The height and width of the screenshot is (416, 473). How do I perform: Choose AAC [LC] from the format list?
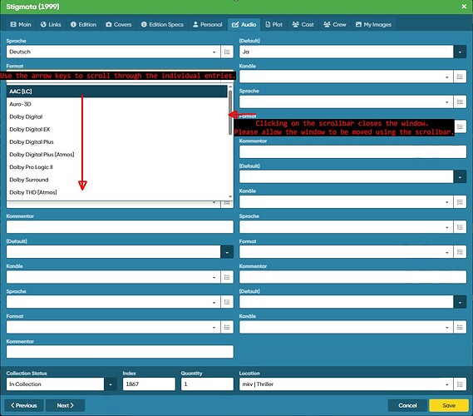pos(116,92)
